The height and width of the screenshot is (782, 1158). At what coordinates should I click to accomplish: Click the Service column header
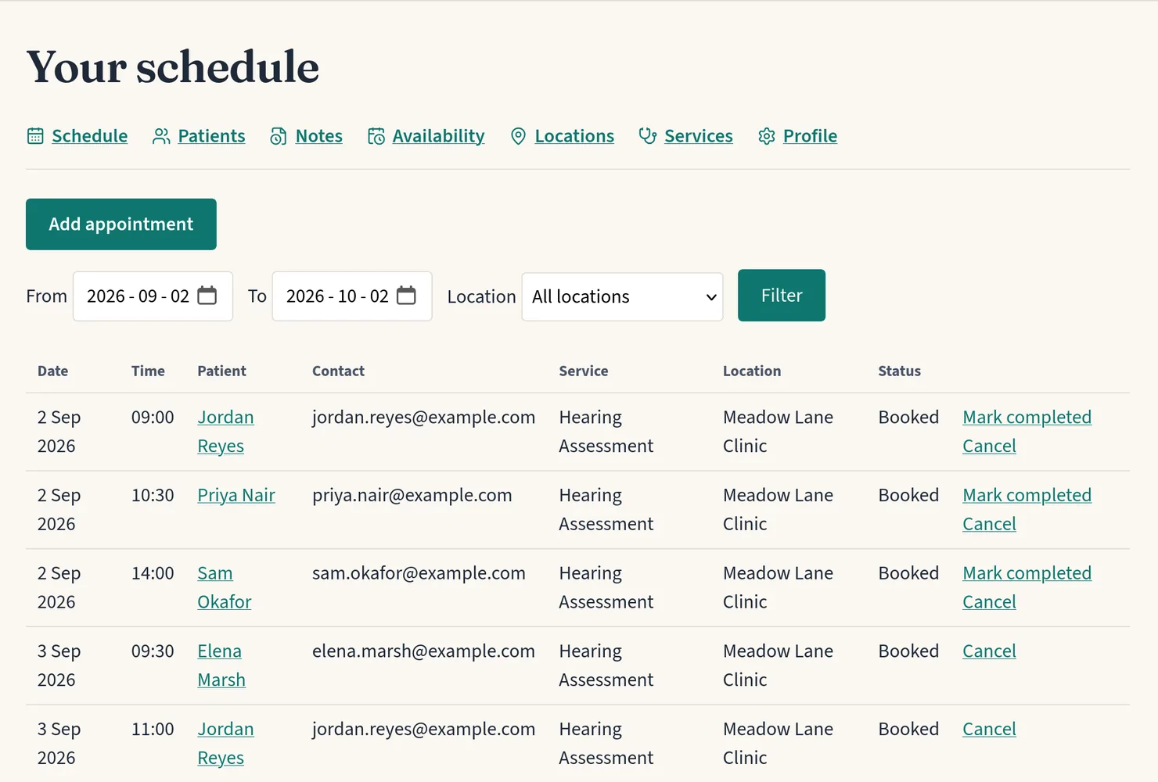tap(583, 371)
